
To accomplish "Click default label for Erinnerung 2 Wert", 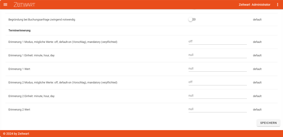I will tap(257, 110).
